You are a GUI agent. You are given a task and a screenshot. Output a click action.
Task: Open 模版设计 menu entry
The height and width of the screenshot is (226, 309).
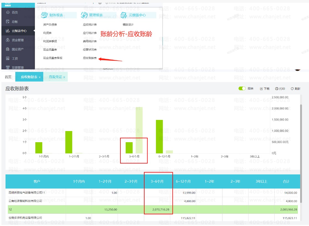(128, 25)
